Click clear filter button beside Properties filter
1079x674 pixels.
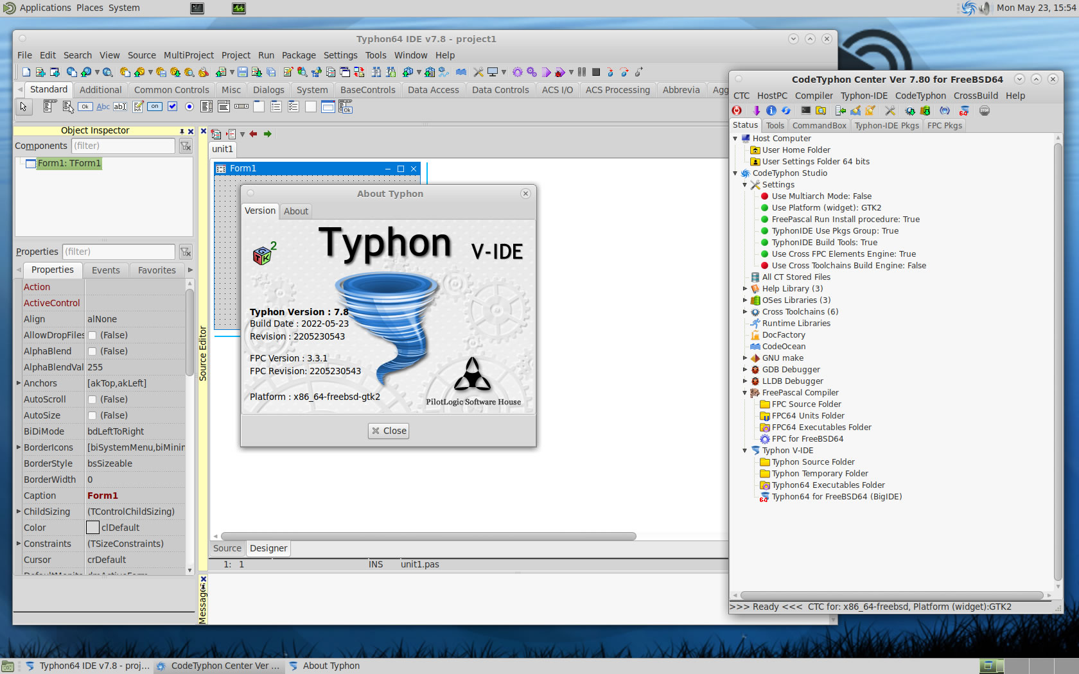(186, 252)
